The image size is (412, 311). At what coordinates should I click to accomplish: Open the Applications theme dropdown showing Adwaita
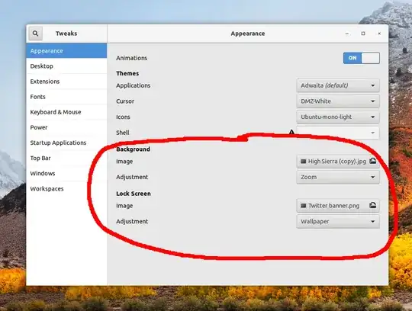pyautogui.click(x=338, y=85)
